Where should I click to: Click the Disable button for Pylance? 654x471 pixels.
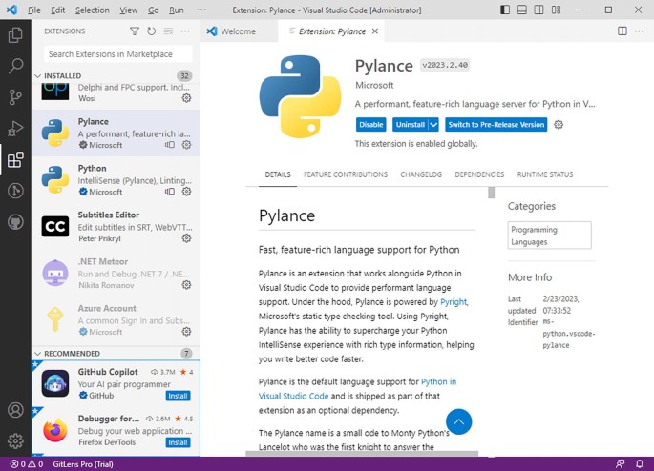tap(370, 125)
